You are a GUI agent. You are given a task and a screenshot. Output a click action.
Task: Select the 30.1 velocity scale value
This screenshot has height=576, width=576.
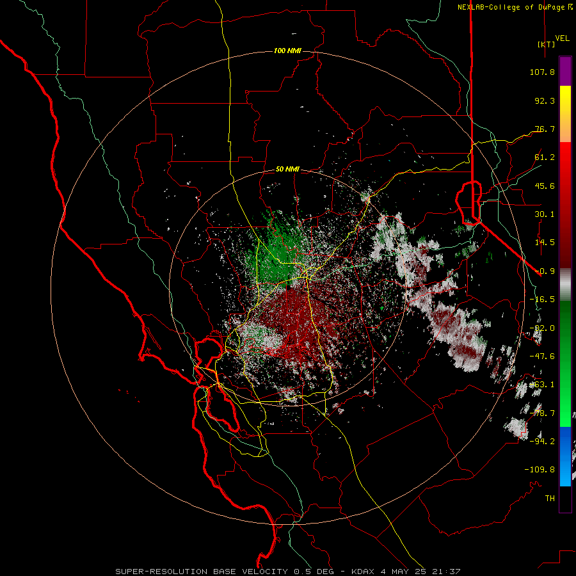pyautogui.click(x=545, y=214)
